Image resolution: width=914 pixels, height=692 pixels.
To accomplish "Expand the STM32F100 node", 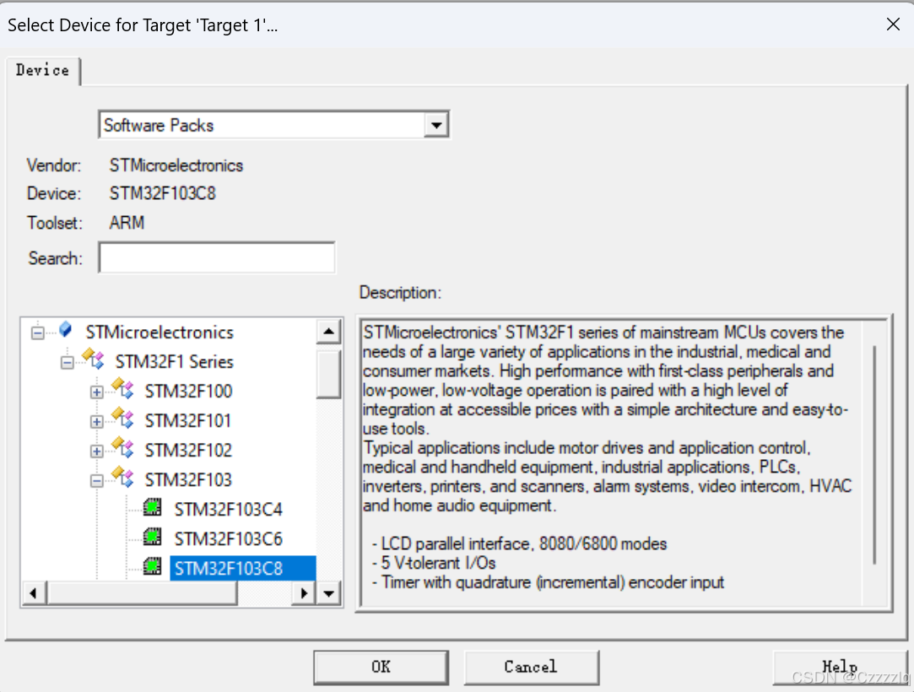I will coord(97,392).
